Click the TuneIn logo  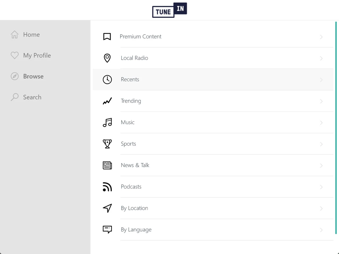pyautogui.click(x=170, y=10)
